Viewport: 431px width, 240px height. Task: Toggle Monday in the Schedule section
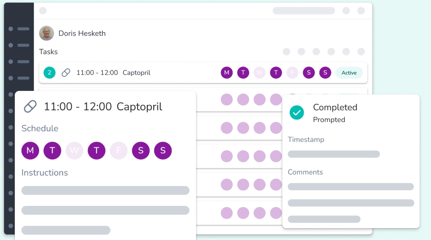[30, 151]
